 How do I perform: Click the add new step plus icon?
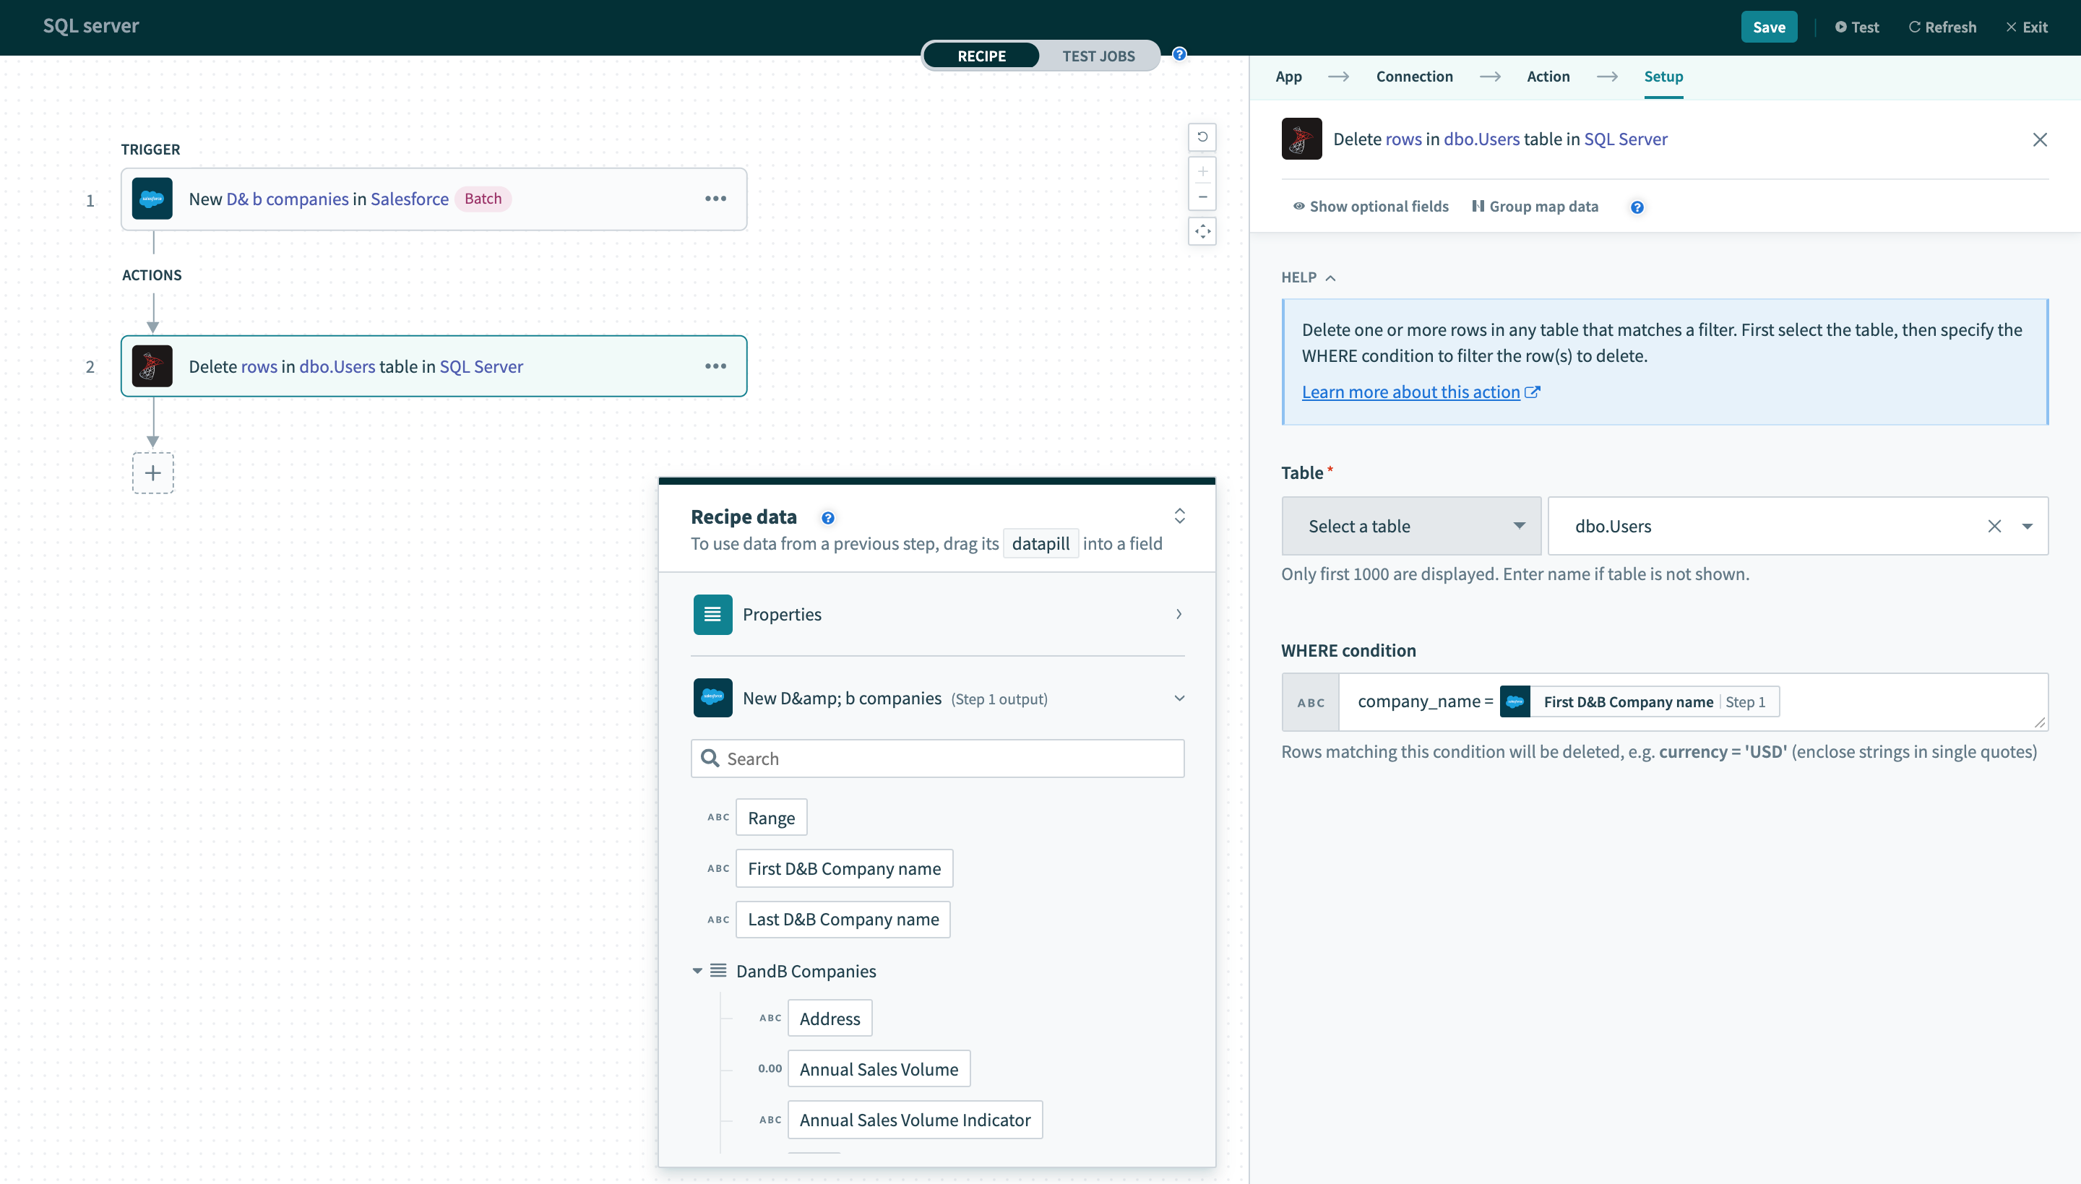point(153,471)
